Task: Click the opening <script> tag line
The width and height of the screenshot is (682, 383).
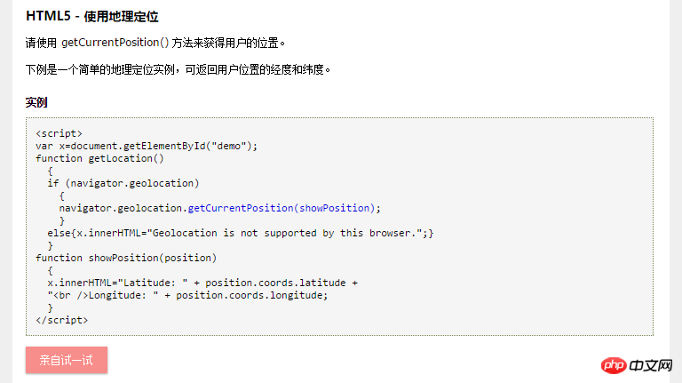Action: [x=59, y=133]
